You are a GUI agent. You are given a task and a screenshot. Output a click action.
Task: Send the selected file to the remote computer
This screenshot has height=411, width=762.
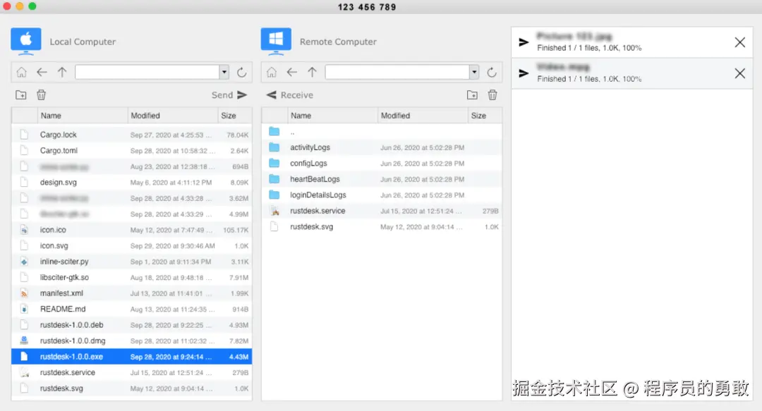tap(229, 94)
